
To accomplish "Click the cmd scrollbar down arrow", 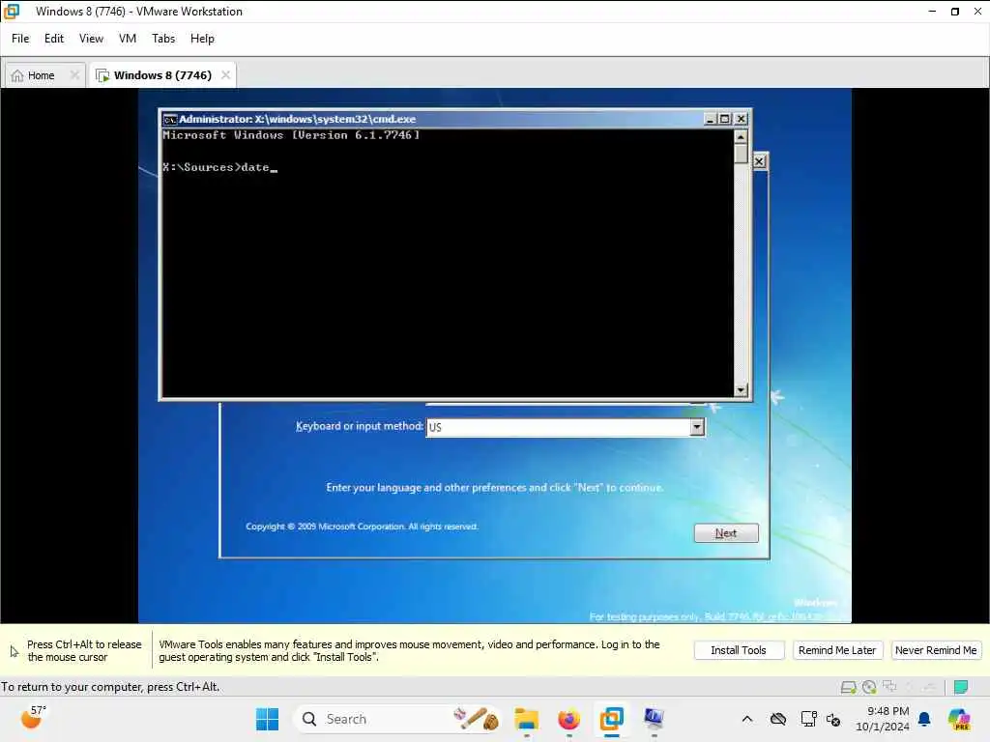I will coord(741,390).
